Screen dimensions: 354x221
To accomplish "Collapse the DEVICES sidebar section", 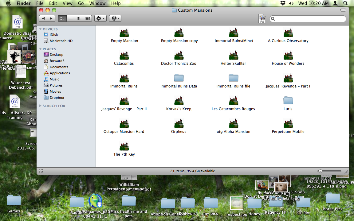I will pyautogui.click(x=40, y=29).
